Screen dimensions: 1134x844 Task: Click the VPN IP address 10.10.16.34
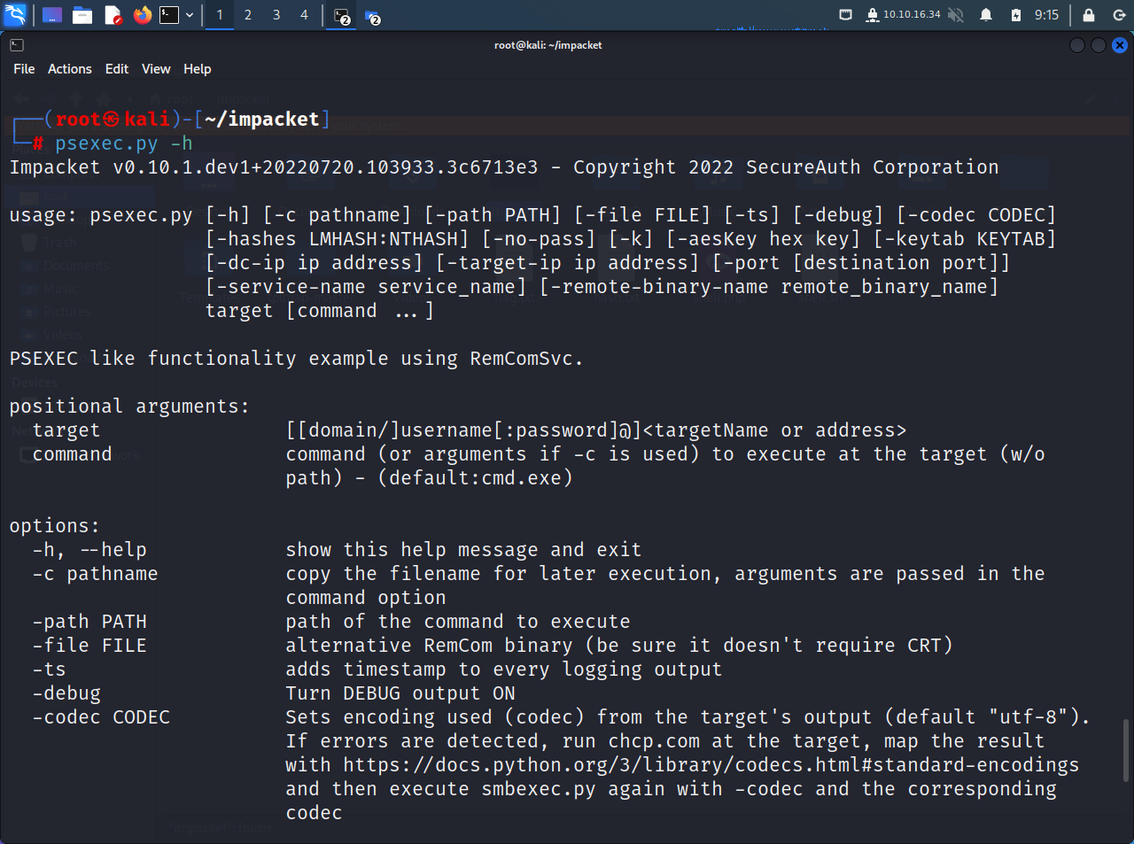[x=912, y=15]
